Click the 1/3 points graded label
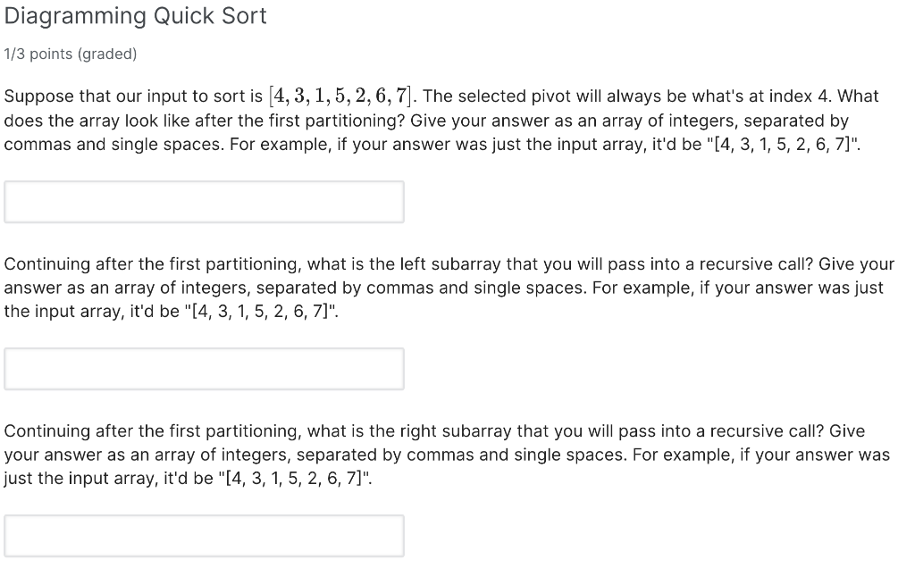 [70, 54]
